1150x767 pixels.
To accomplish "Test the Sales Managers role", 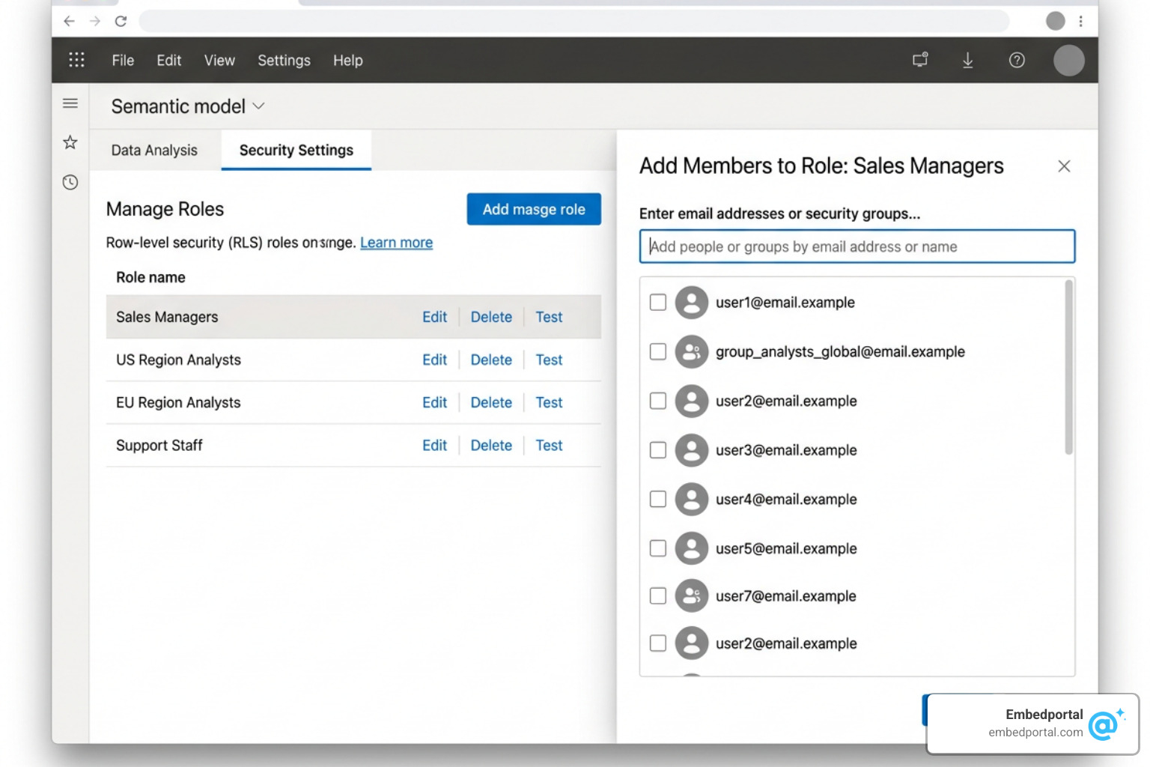I will [x=549, y=317].
